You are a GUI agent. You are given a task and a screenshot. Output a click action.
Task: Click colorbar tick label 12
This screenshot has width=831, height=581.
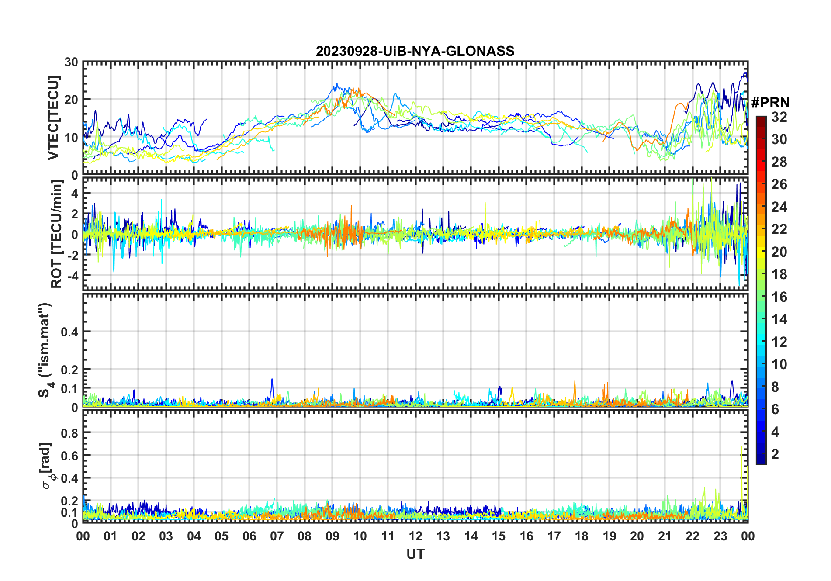coord(779,342)
